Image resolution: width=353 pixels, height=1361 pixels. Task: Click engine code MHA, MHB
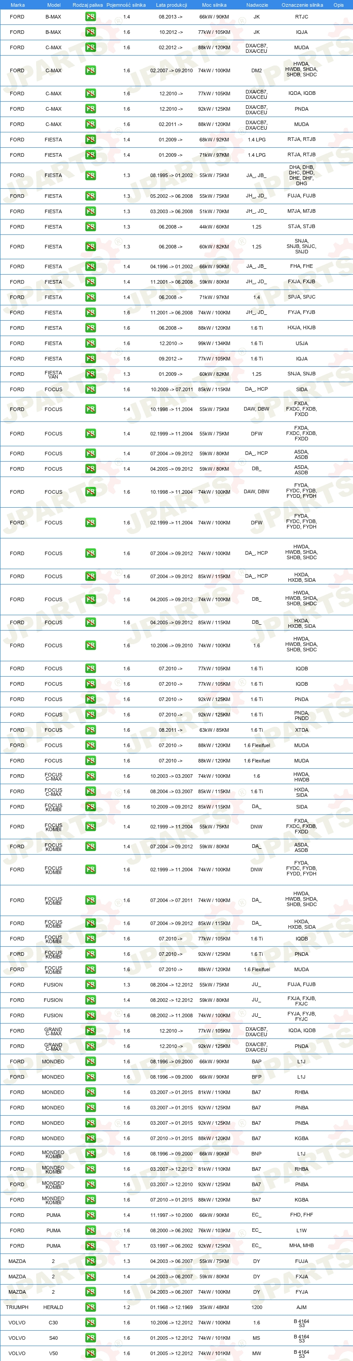tap(302, 1246)
